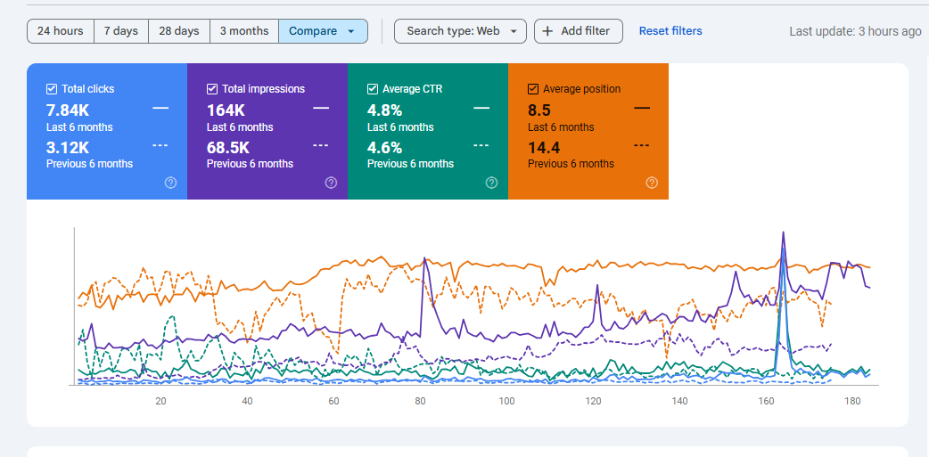The image size is (929, 457).
Task: Click the 8.5 average position value
Action: pos(538,110)
